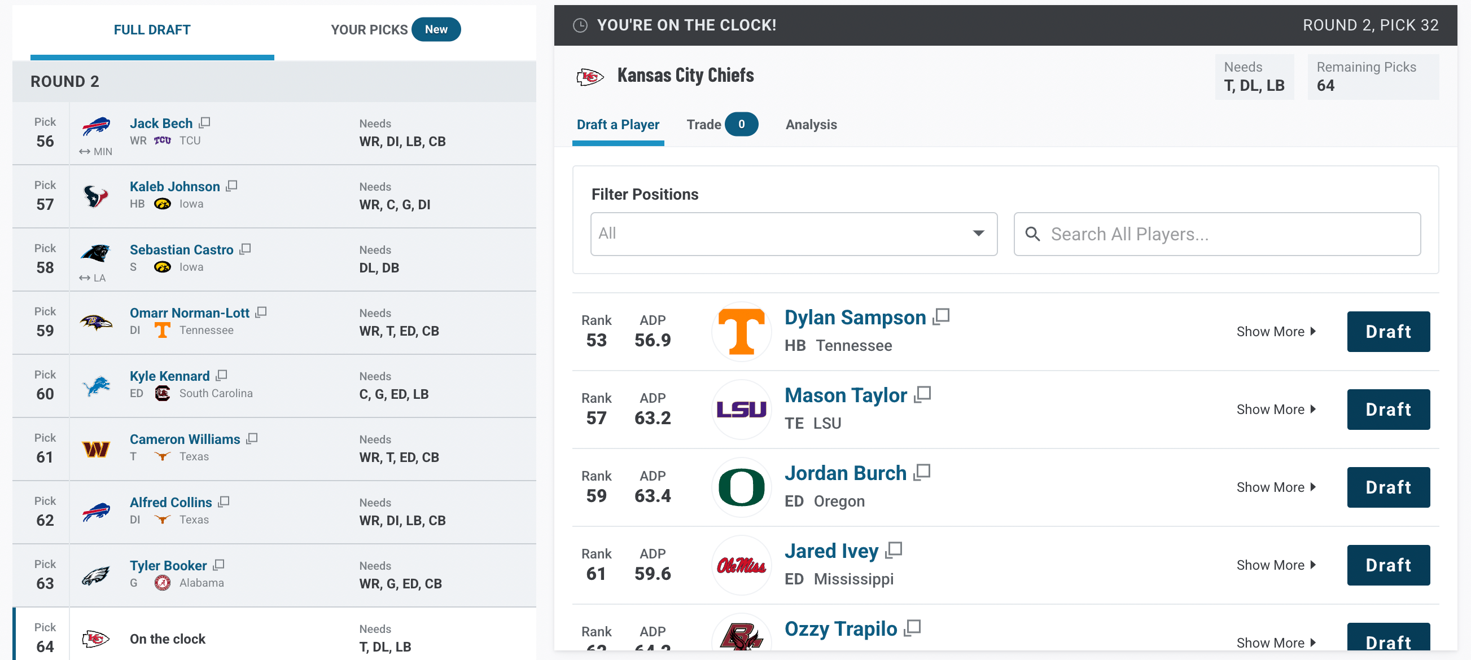1471x660 pixels.
Task: Open Kaleb Johnson player link
Action: pyautogui.click(x=175, y=187)
